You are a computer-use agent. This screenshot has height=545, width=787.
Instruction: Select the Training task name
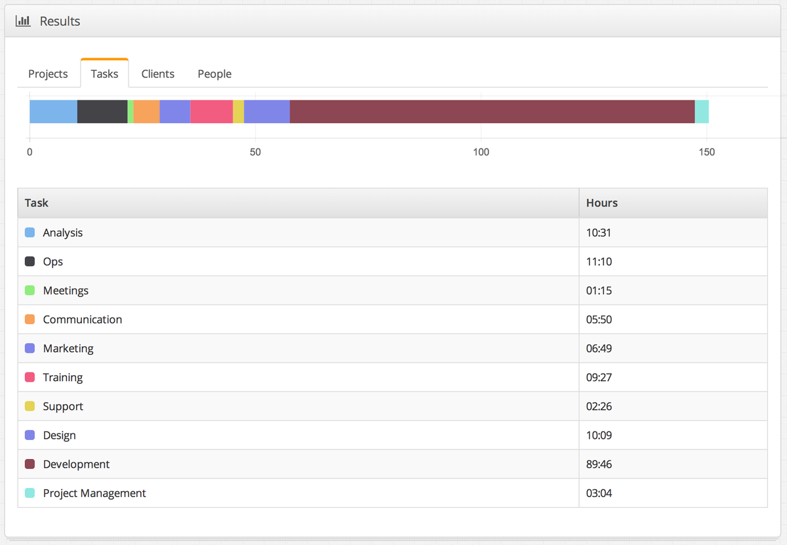(x=63, y=377)
